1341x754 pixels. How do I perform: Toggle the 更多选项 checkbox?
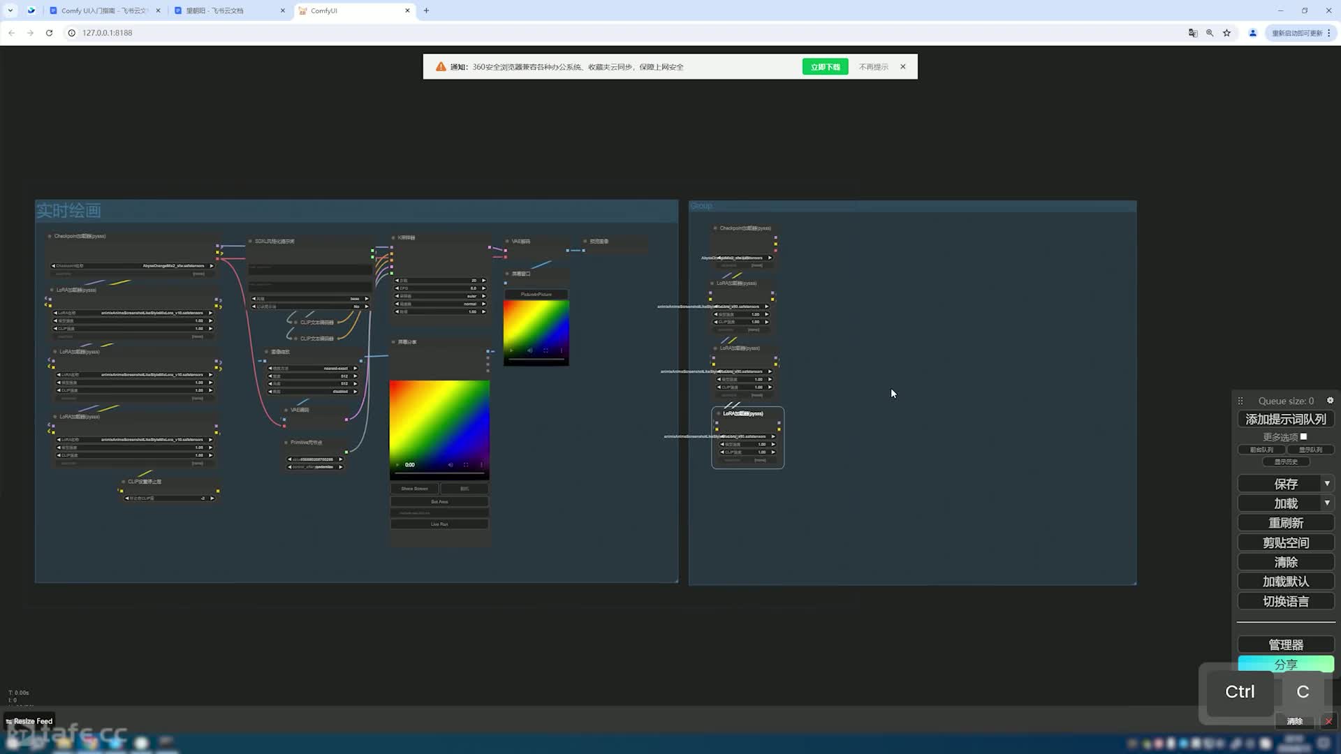(1303, 436)
